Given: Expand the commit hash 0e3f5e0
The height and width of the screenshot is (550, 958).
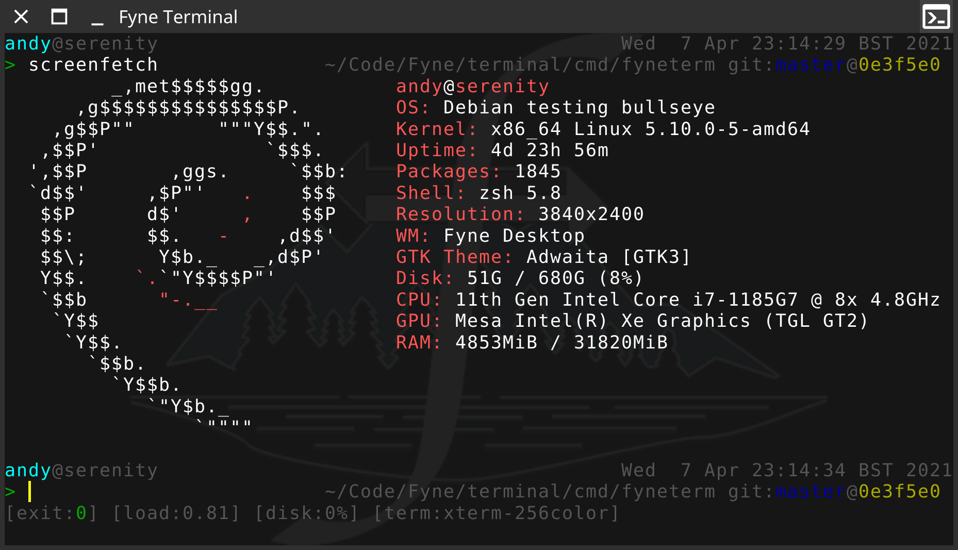Looking at the screenshot, I should coord(899,491).
